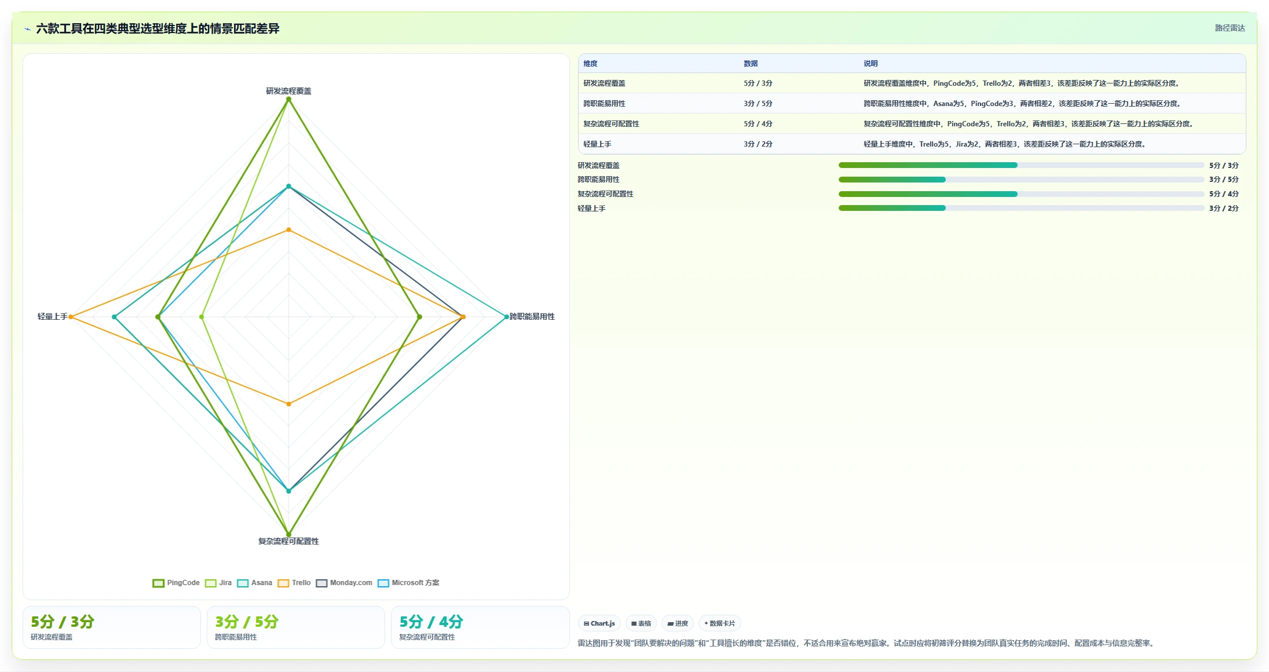The height and width of the screenshot is (672, 1269).
Task: Click the 5分 / 4分 复杂流程可配置性 data card
Action: 480,627
